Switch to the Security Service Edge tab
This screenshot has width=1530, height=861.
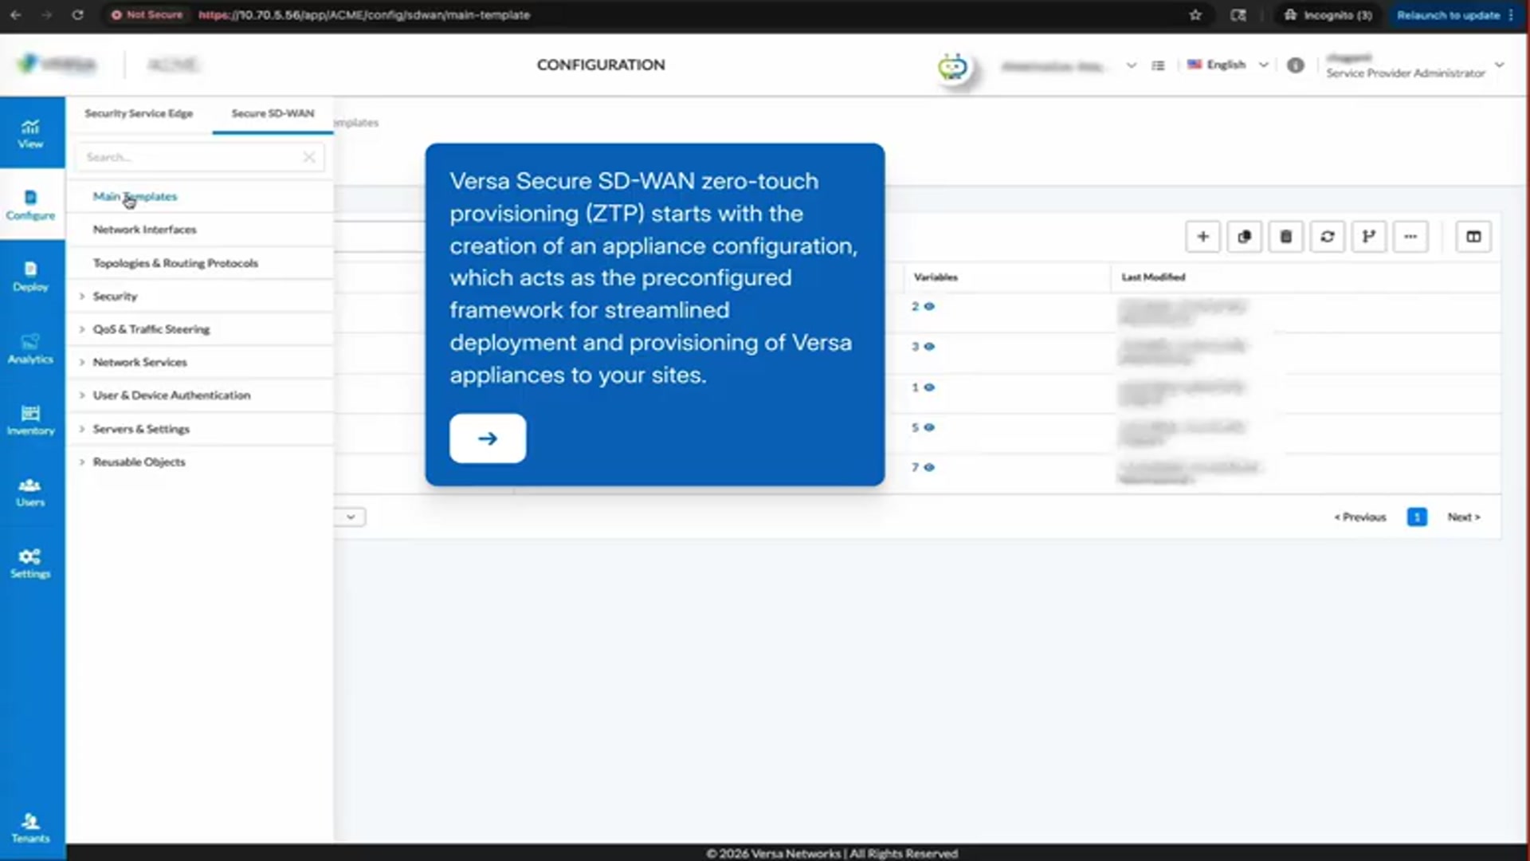click(139, 113)
